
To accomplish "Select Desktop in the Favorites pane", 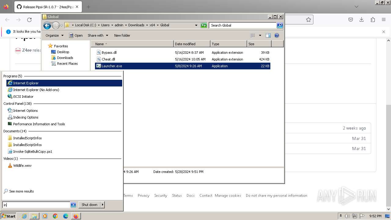I will [x=63, y=52].
